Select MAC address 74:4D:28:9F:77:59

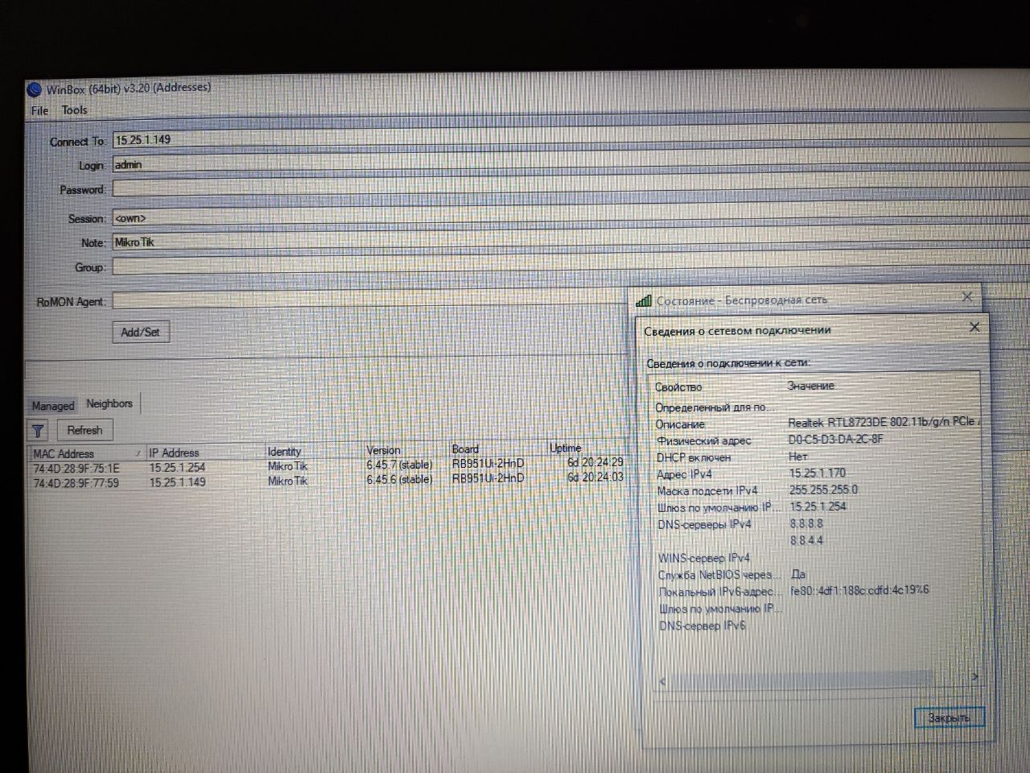click(76, 483)
